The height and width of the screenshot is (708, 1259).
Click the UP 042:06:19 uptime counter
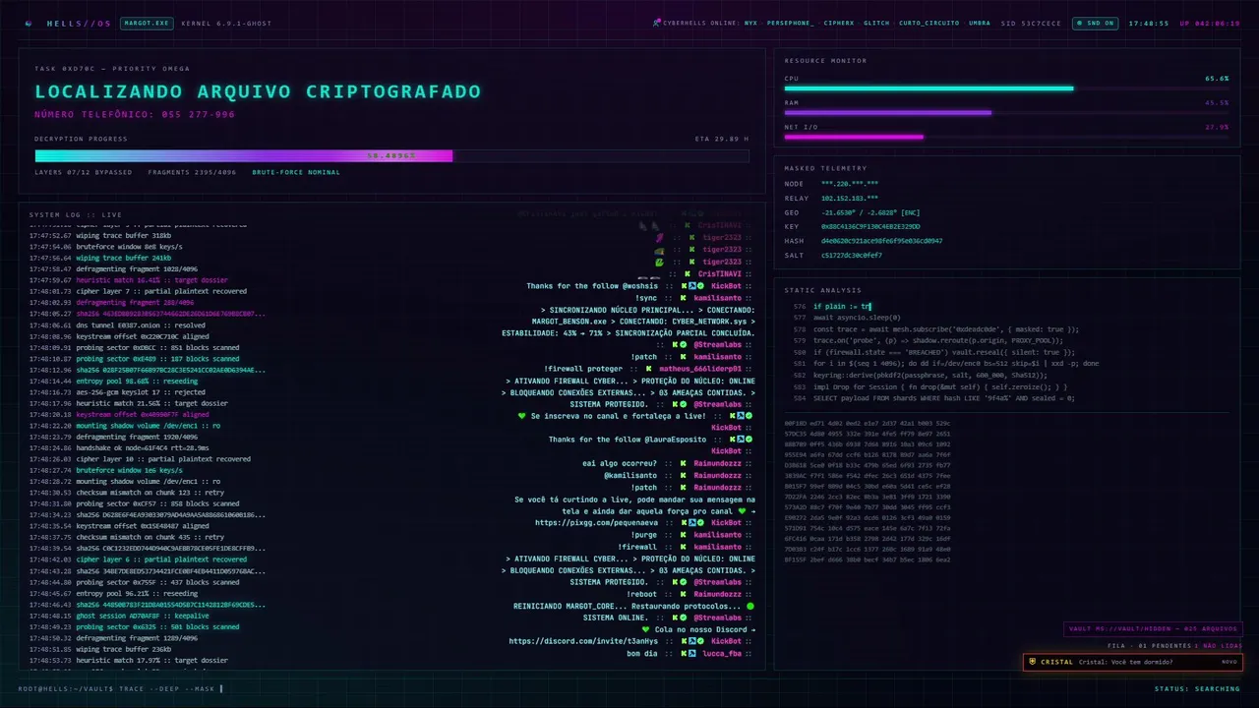1210,23
